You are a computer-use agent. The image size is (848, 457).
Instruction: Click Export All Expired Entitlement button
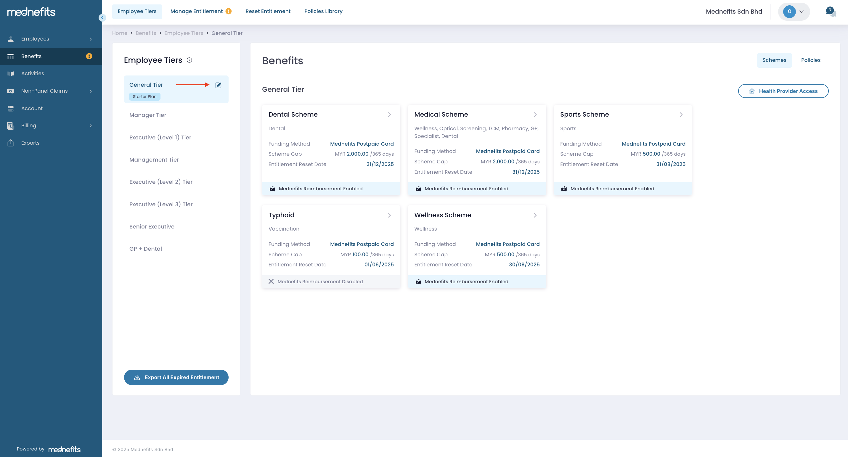(176, 377)
